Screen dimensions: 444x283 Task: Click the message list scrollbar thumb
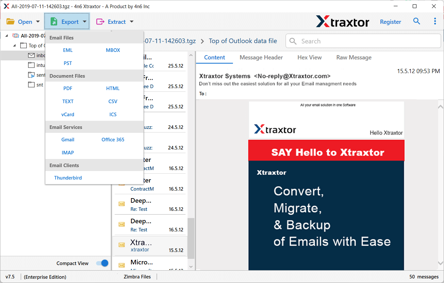(191, 239)
